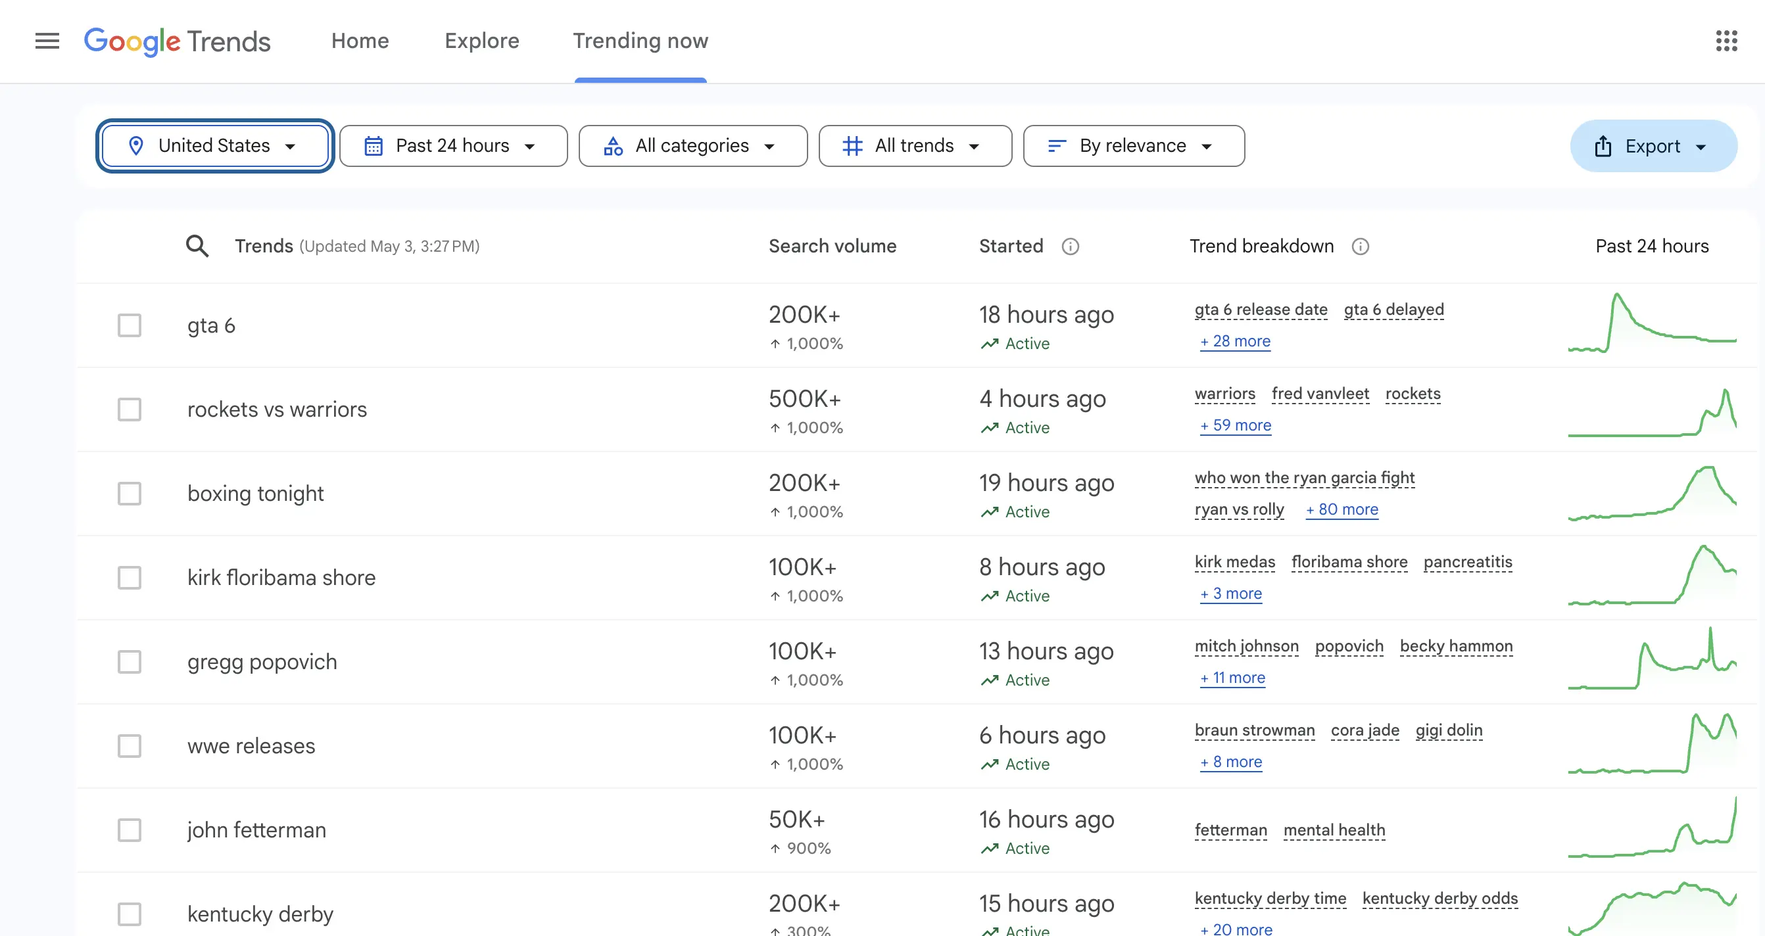The height and width of the screenshot is (936, 1765).
Task: Click the cora jade query link
Action: pos(1365,730)
